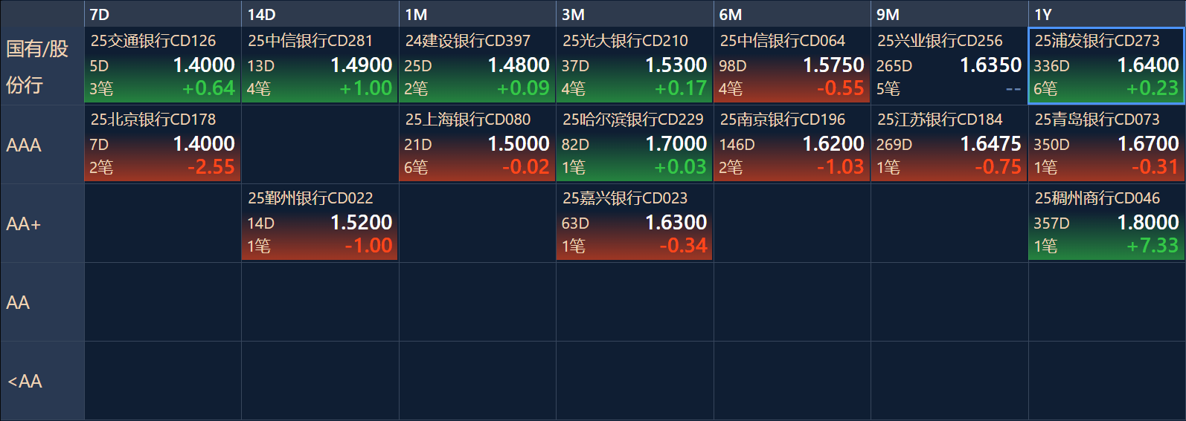The height and width of the screenshot is (421, 1186).
Task: Open the 25南京银行CD196 cell
Action: [792, 144]
